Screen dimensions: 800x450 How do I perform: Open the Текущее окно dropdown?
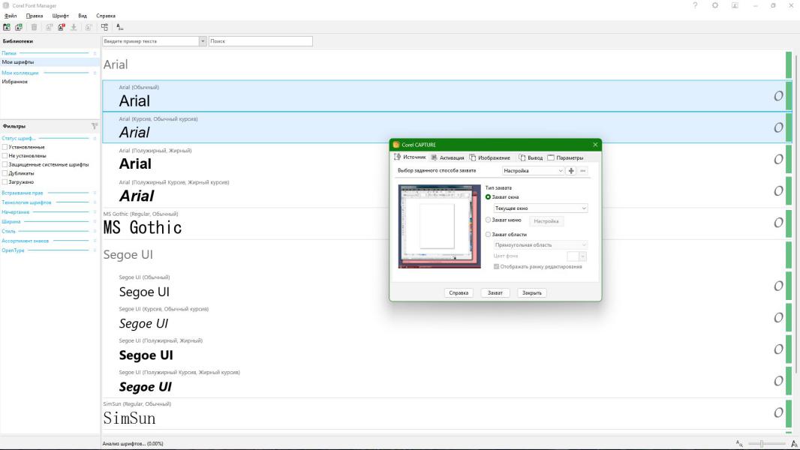pos(540,208)
